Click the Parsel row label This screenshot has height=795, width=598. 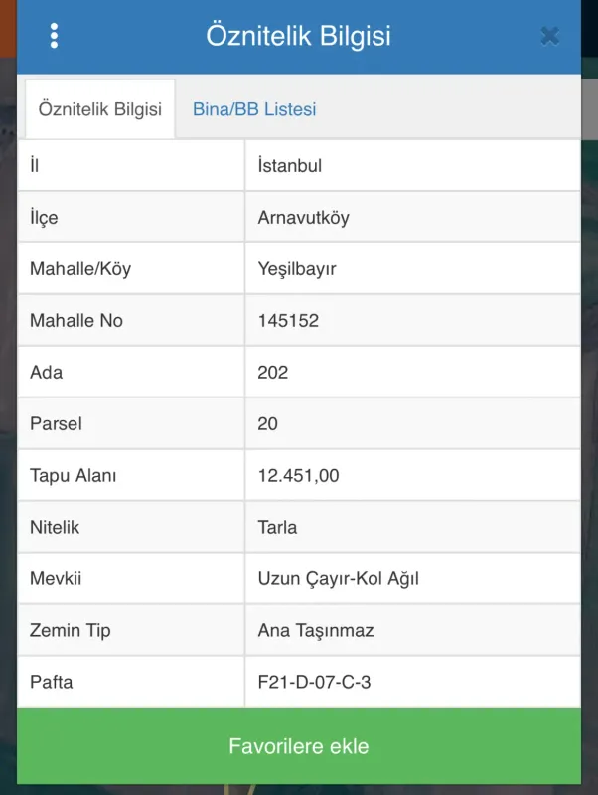[x=56, y=424]
